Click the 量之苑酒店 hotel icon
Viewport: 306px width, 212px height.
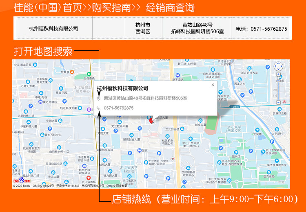point(40,101)
